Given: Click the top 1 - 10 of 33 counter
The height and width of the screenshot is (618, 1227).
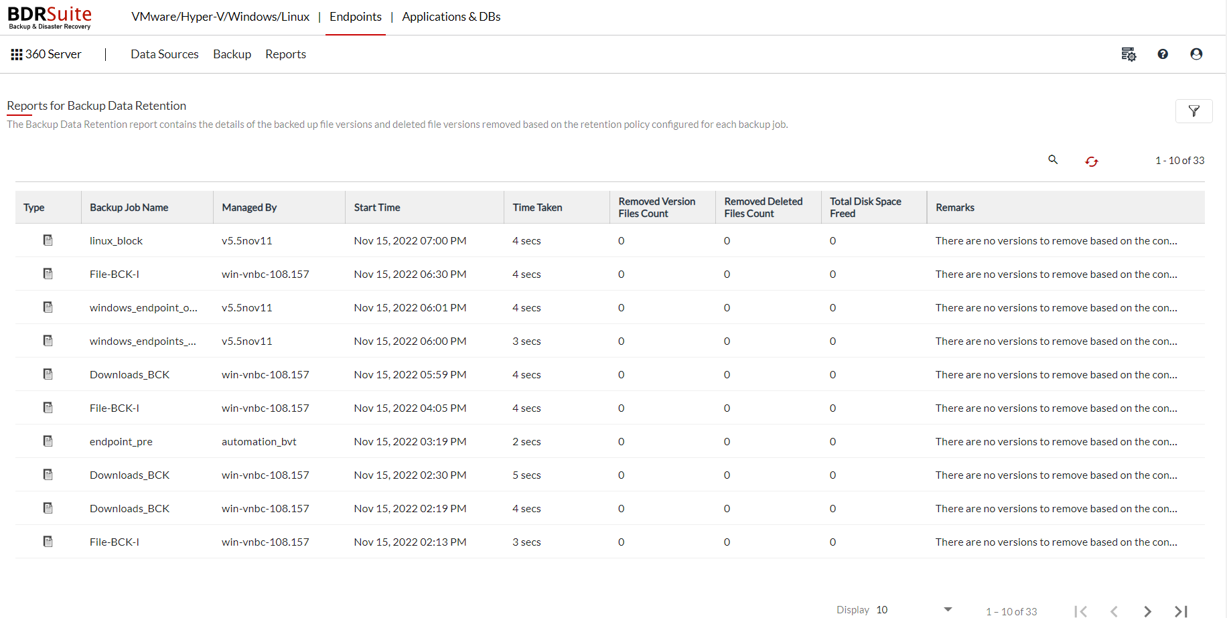Looking at the screenshot, I should pyautogui.click(x=1179, y=160).
